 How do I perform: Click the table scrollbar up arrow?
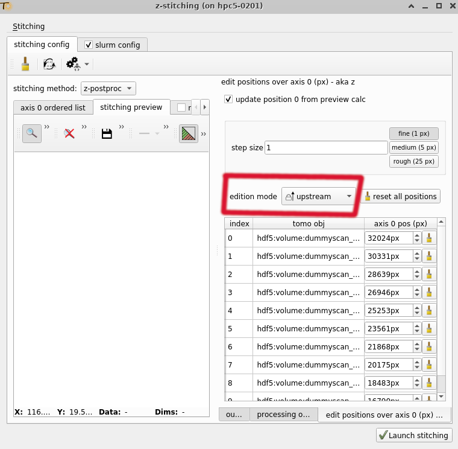click(441, 222)
